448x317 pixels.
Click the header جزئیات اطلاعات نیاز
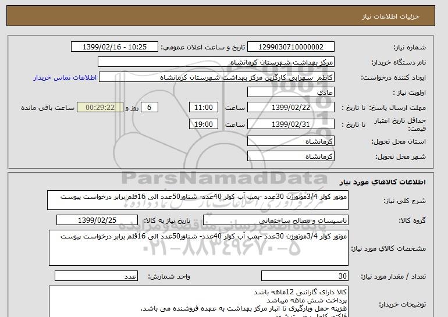(390, 16)
